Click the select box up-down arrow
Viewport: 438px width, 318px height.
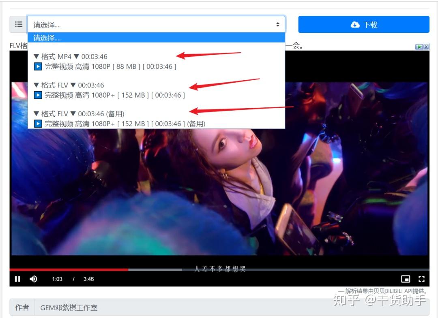tap(278, 24)
